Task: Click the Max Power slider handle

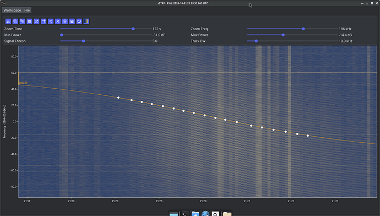Action: (x=283, y=35)
